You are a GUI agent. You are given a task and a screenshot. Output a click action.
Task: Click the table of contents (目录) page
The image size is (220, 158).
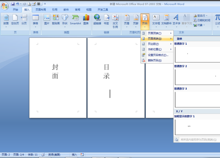coord(116,78)
